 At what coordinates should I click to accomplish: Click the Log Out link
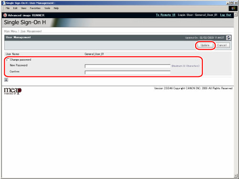[x=226, y=15]
